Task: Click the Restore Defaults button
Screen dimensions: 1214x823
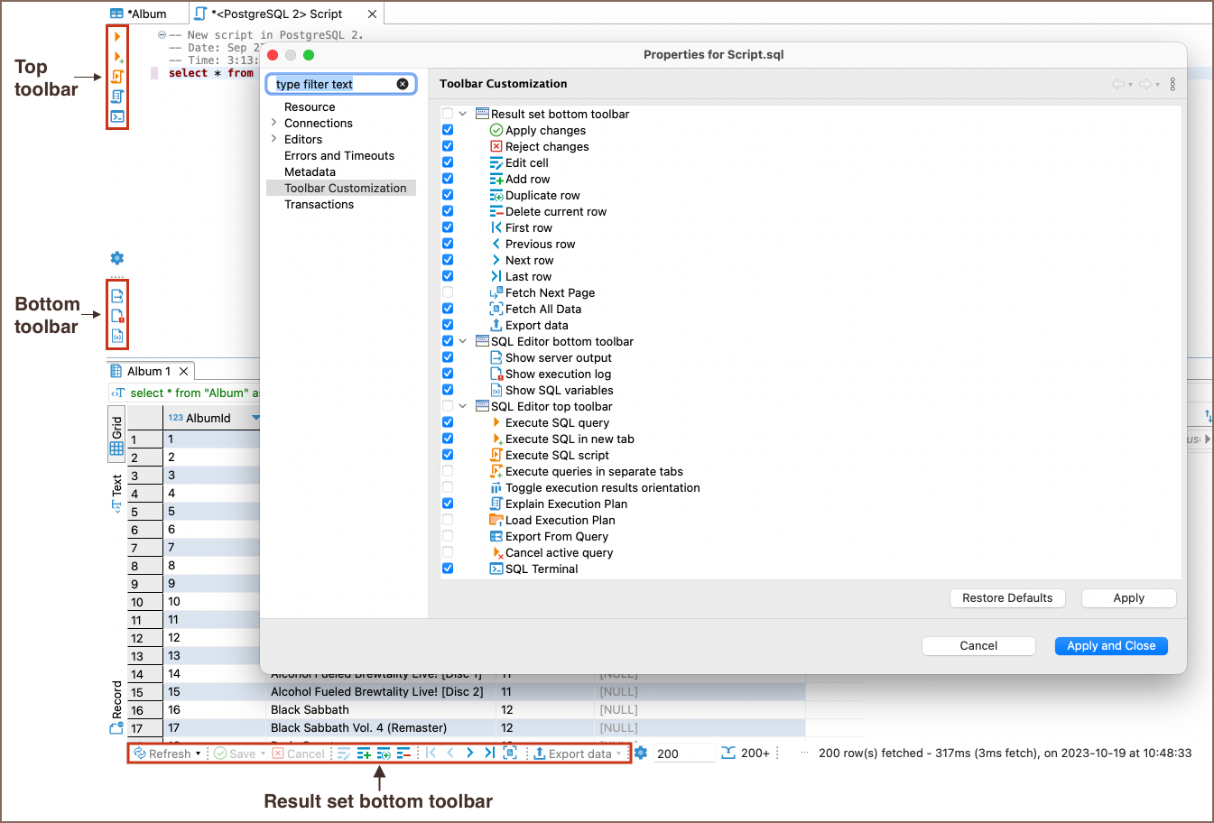Action: [x=1007, y=598]
